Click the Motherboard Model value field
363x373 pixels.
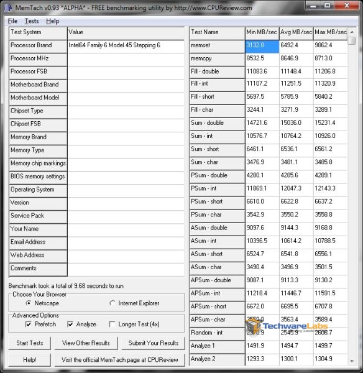coord(126,99)
